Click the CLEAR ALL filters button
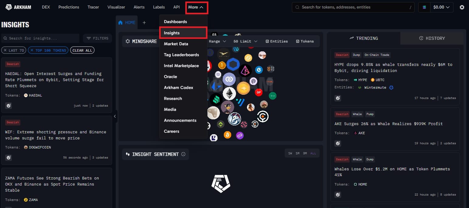Viewport: 469px width, 208px height. point(82,50)
